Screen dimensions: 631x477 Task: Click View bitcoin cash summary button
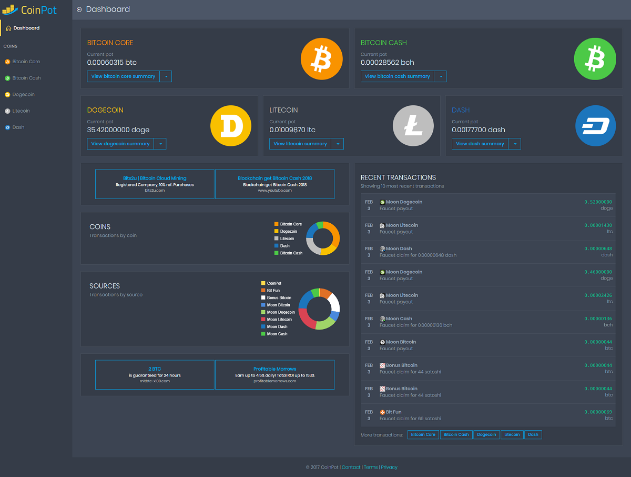(x=398, y=76)
